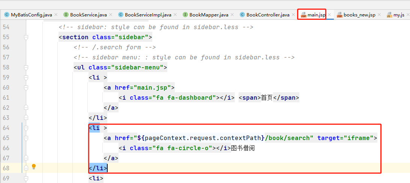Screen dimensions: 410x183
Task: Click the JSP file icon on books_new.jsp tab
Action: [x=339, y=15]
